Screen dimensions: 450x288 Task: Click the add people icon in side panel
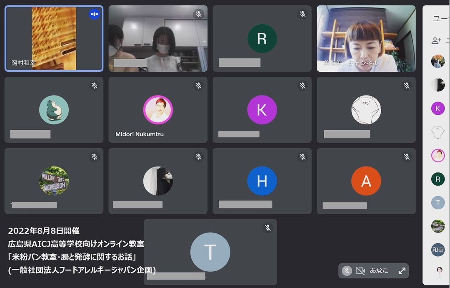pyautogui.click(x=436, y=40)
